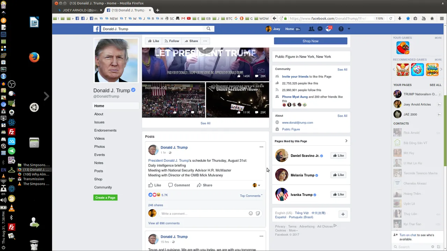Comment on the Thursday schedule post

(x=179, y=185)
